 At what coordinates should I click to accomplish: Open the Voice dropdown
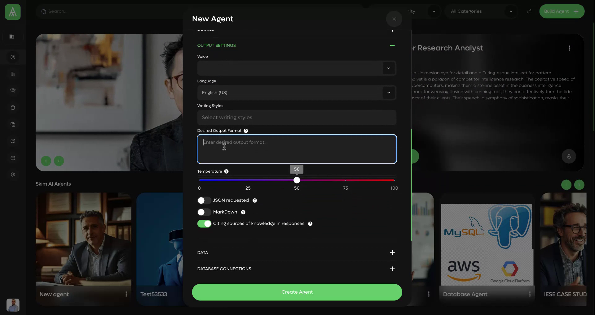(388, 68)
